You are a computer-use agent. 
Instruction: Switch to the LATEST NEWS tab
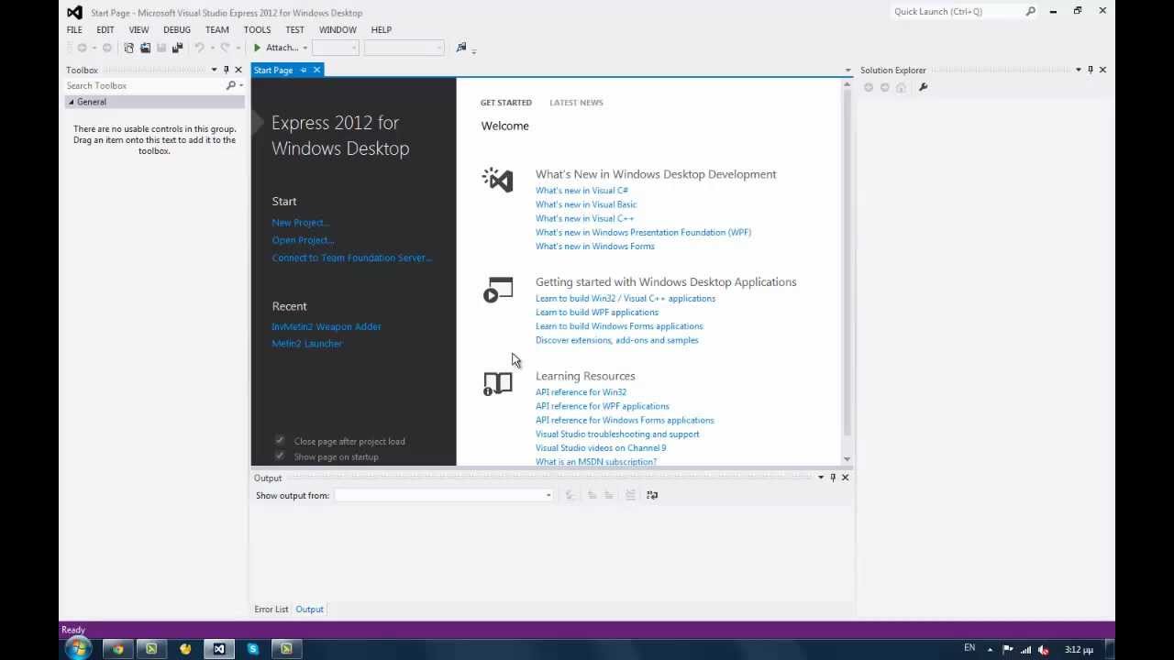[576, 103]
